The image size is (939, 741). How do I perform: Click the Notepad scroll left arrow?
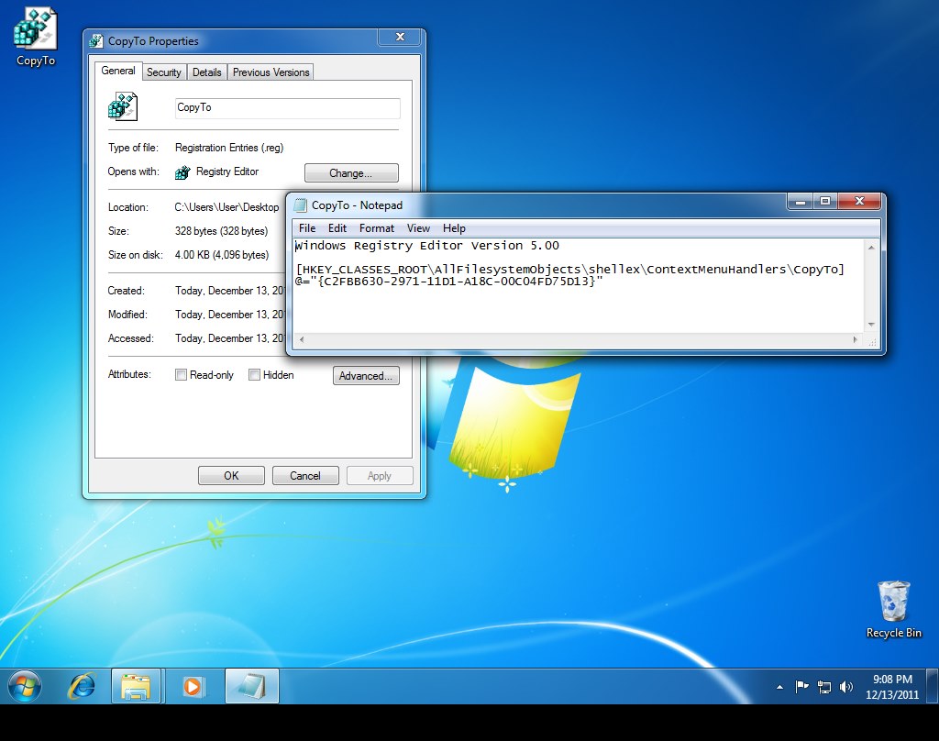pyautogui.click(x=301, y=339)
